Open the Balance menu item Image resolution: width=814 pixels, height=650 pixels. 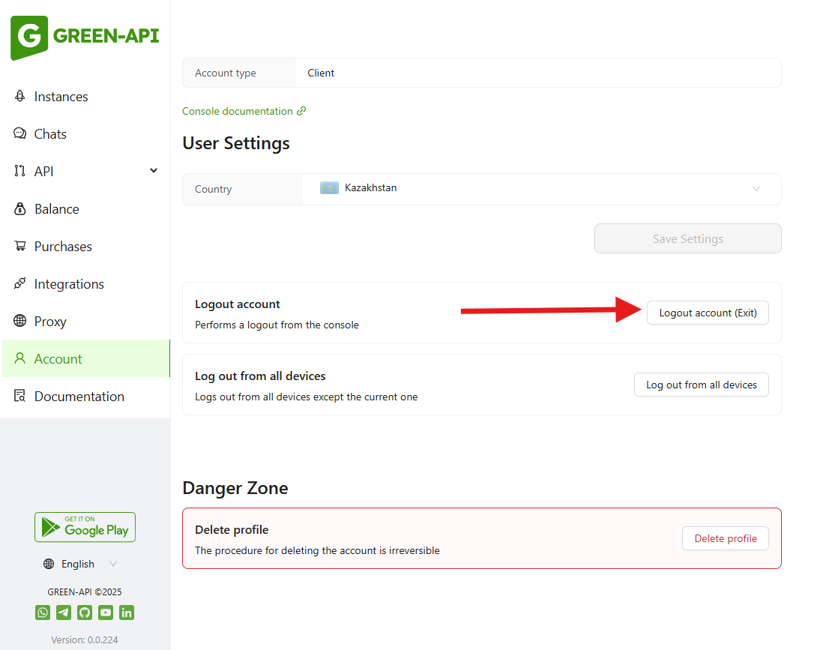[56, 209]
